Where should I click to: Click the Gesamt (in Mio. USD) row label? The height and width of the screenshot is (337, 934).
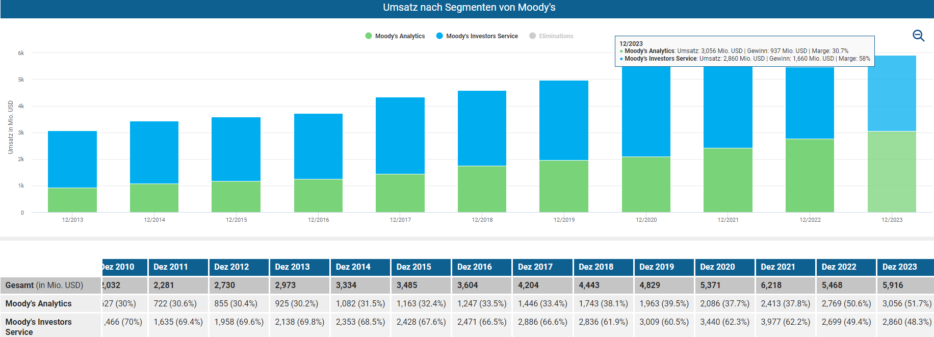coord(44,286)
